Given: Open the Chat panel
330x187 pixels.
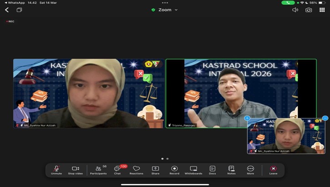Looking at the screenshot, I should coord(117,169).
